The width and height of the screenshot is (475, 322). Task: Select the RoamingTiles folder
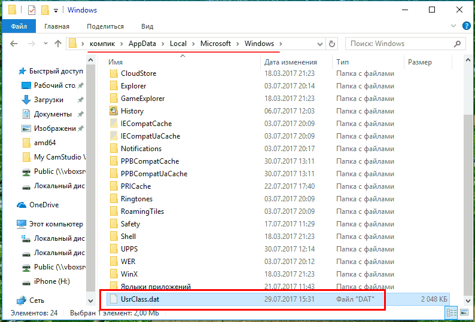point(142,211)
